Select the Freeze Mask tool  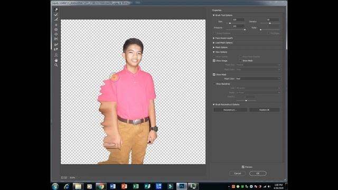click(56, 44)
